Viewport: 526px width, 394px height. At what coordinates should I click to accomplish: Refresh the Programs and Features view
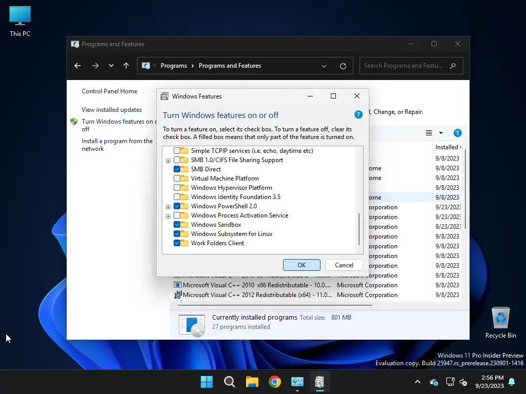click(343, 66)
